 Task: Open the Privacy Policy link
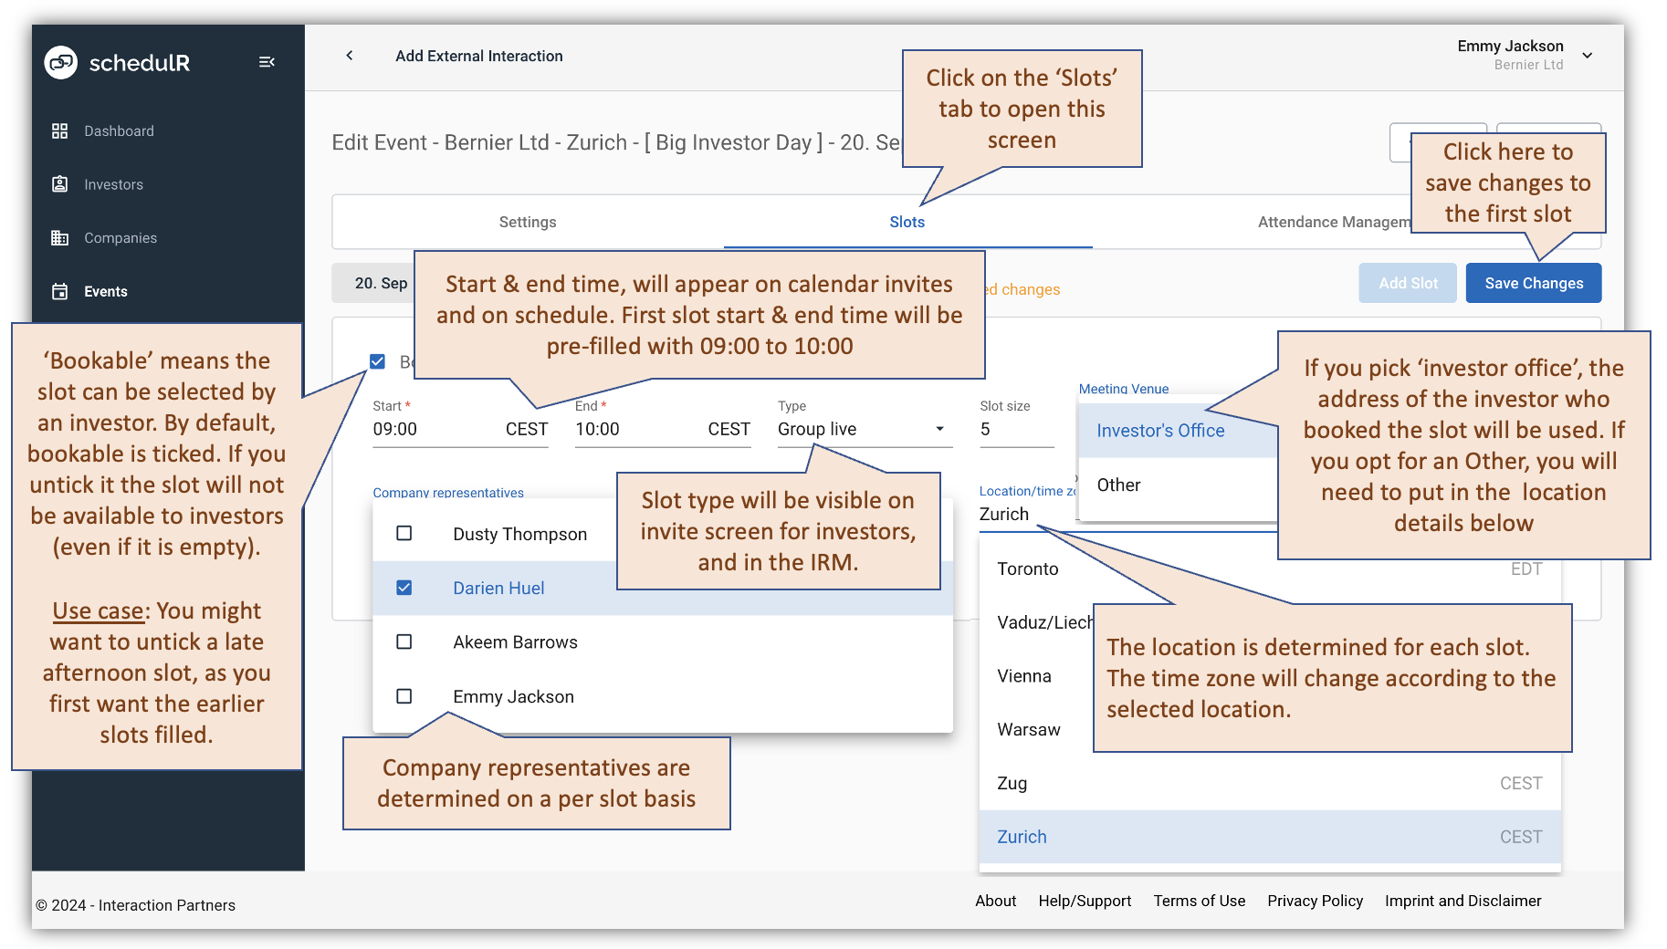point(1315,901)
